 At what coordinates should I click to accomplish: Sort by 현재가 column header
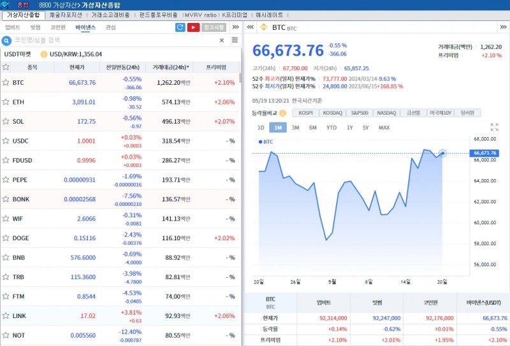(76, 68)
